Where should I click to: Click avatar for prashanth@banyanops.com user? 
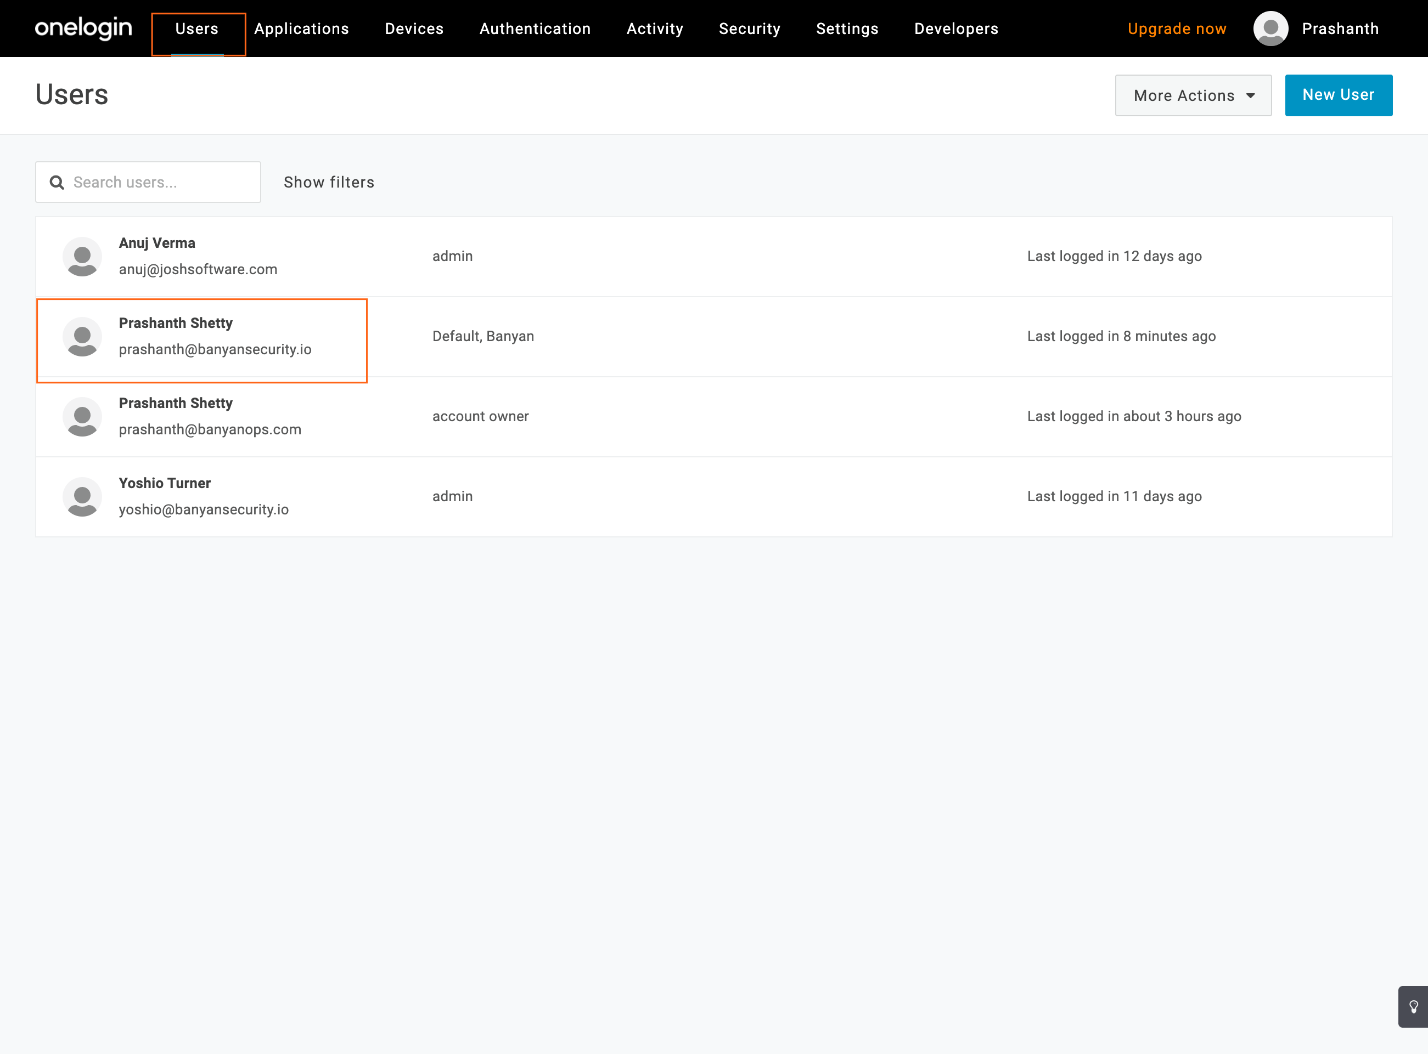(82, 417)
